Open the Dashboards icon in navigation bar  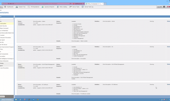pyautogui.click(x=6, y=7)
